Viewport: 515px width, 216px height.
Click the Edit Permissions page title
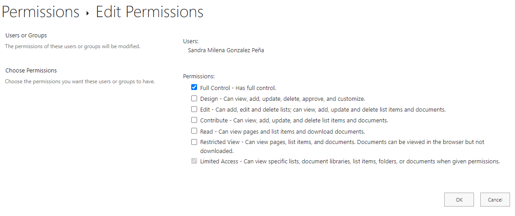click(x=149, y=12)
